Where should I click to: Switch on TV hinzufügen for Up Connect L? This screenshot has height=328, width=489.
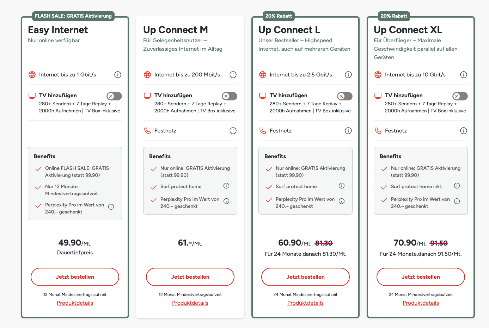(345, 96)
